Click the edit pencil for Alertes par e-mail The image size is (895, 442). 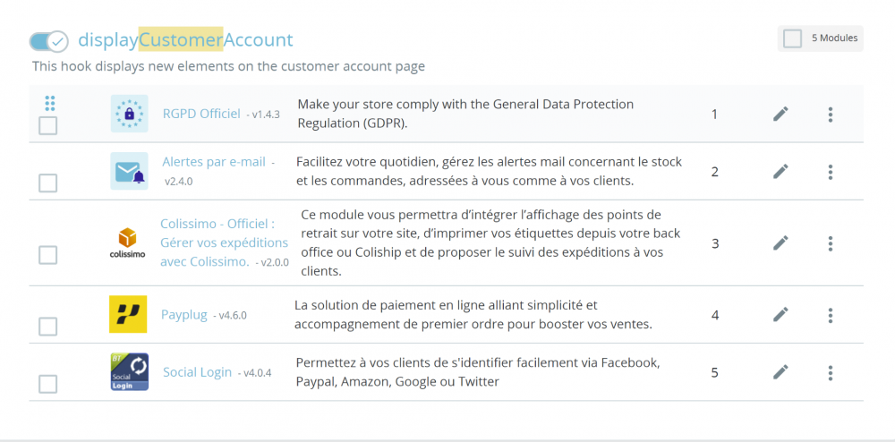[x=780, y=171]
